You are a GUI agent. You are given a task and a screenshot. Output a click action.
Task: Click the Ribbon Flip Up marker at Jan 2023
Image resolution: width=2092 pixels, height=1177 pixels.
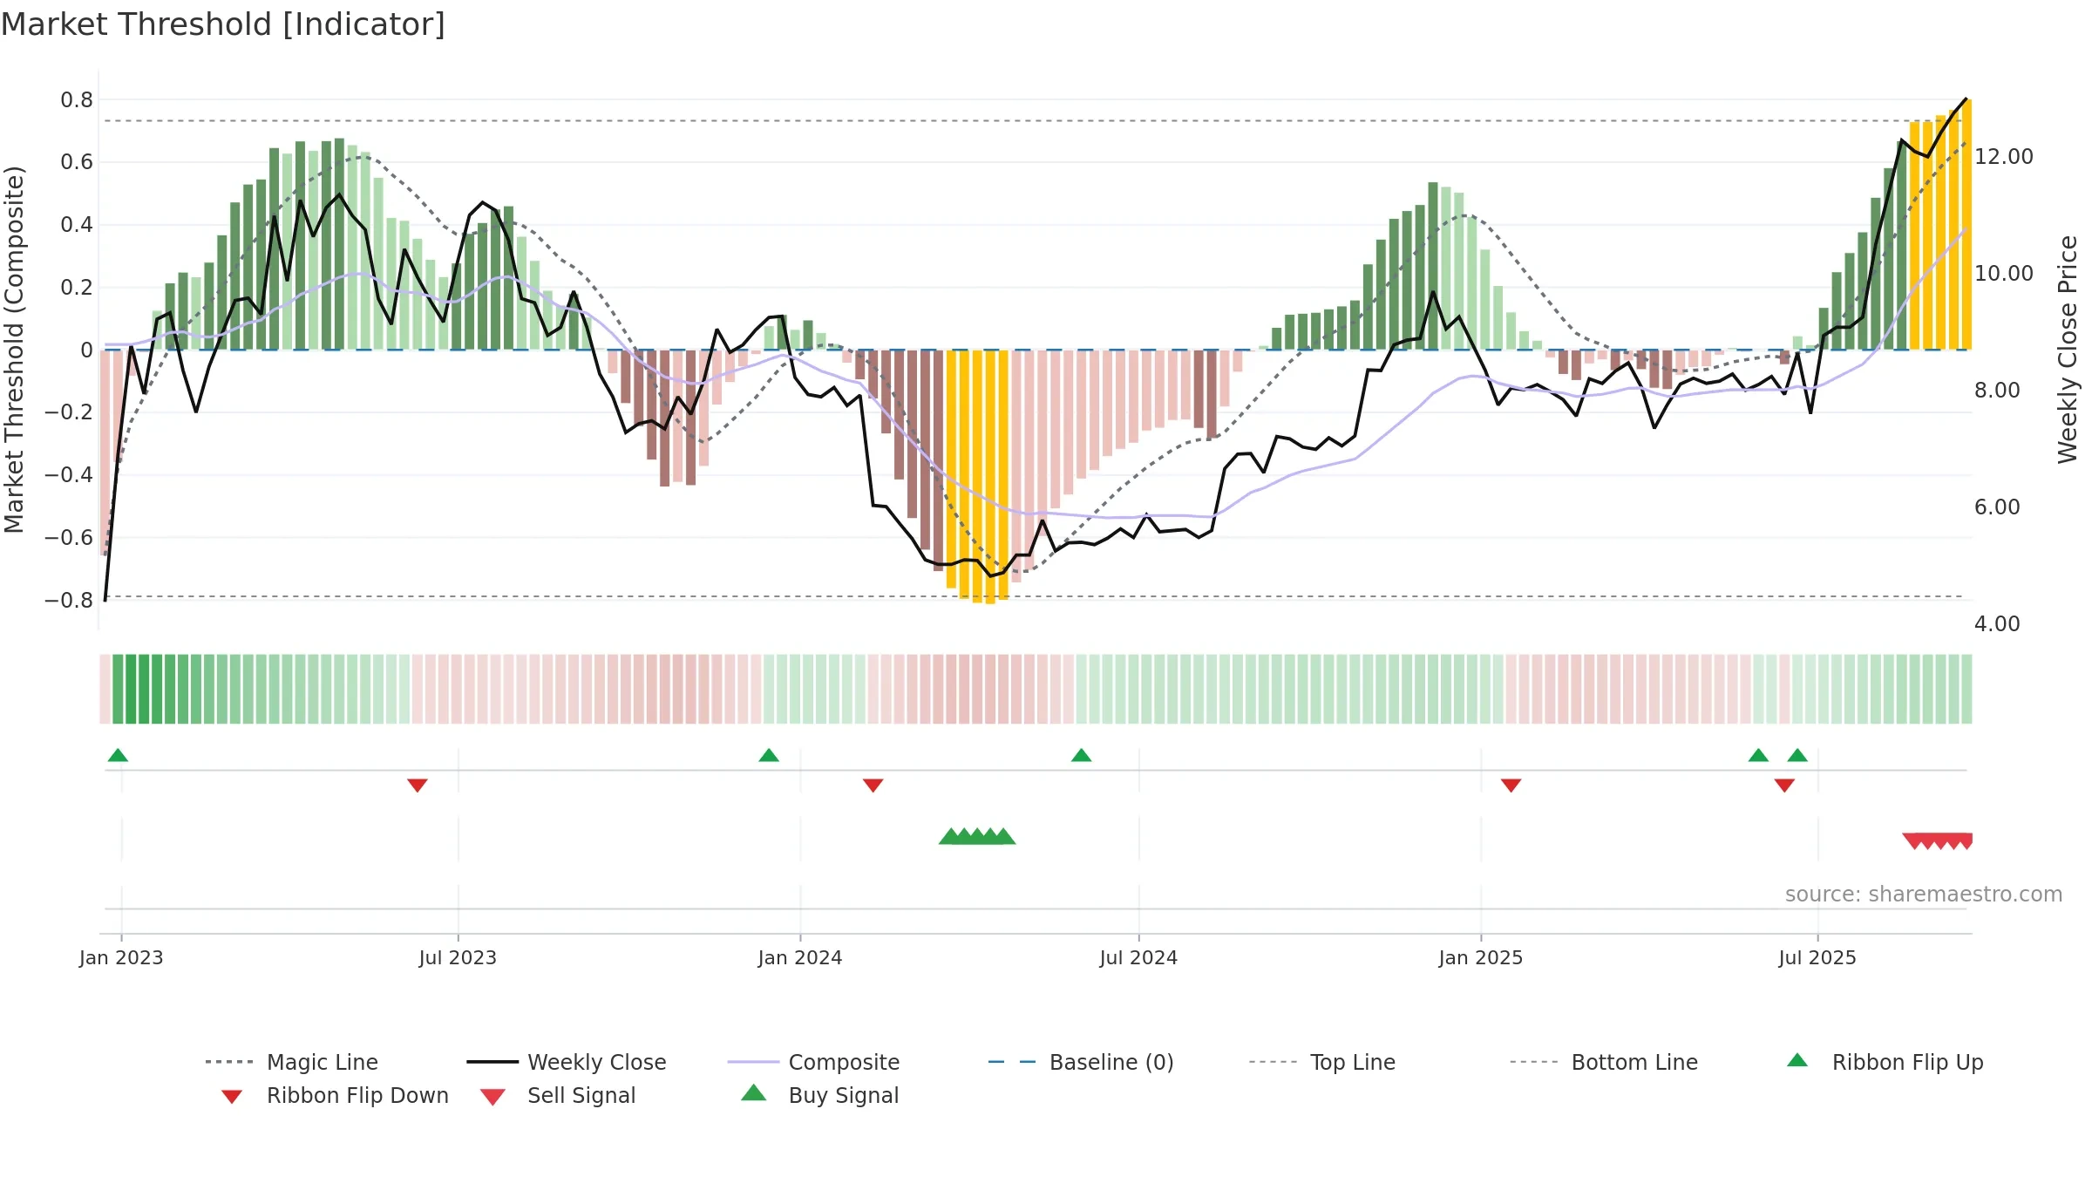[x=118, y=755]
